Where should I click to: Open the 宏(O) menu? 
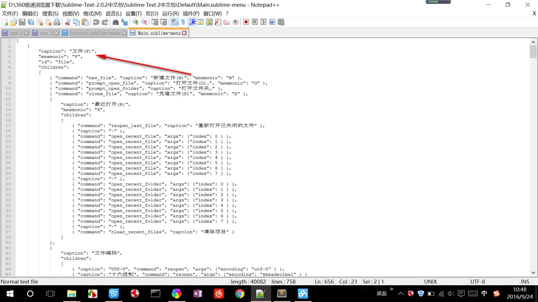pos(152,14)
